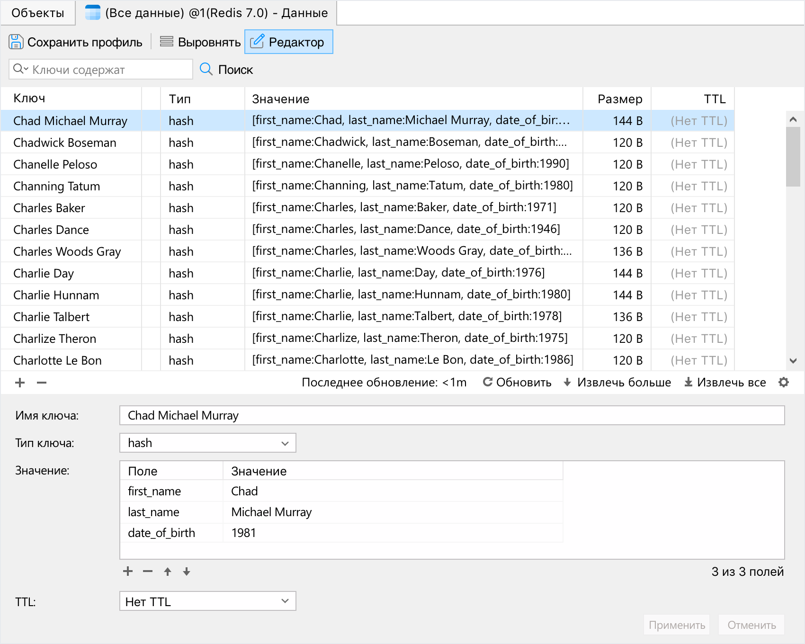The height and width of the screenshot is (644, 805).
Task: Click the Align rows button
Action: tap(200, 42)
